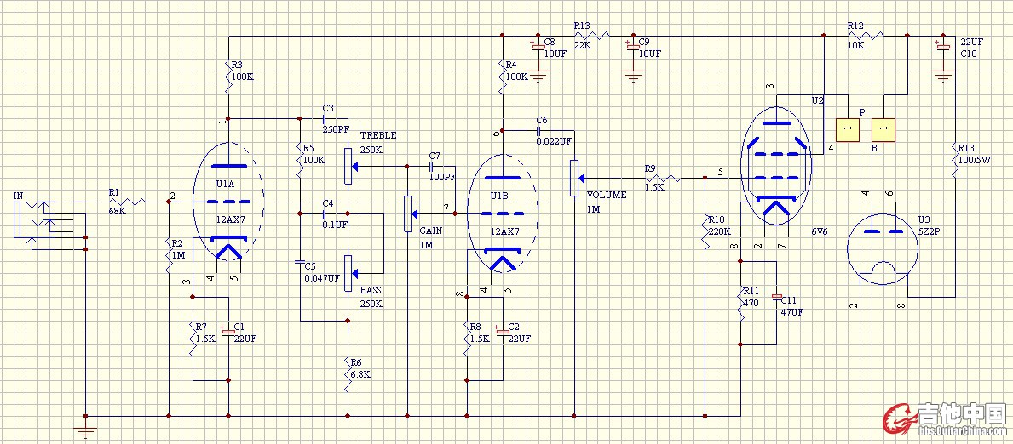1013x444 pixels.
Task: Select the C11 47UF capacitor
Action: tap(774, 299)
